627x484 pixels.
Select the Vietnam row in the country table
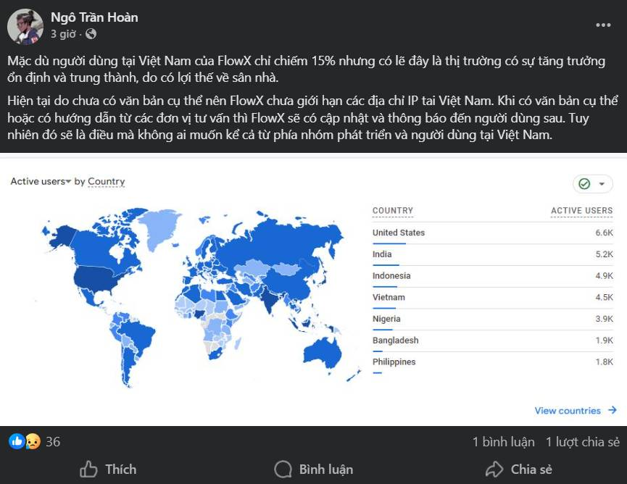click(x=492, y=298)
